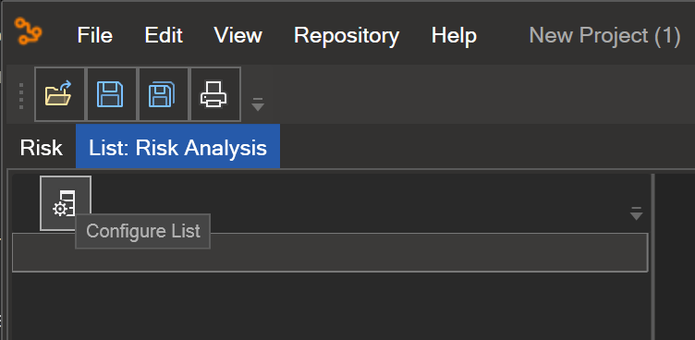Expand the list toolbar overflow arrow
The width and height of the screenshot is (695, 340).
click(637, 213)
